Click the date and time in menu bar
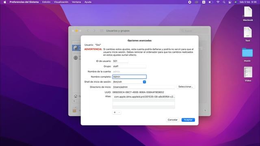The image size is (260, 146). point(248,2)
